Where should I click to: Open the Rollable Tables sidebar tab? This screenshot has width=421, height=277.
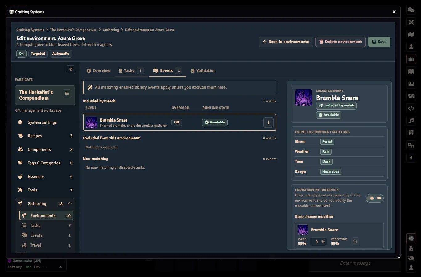tap(411, 84)
